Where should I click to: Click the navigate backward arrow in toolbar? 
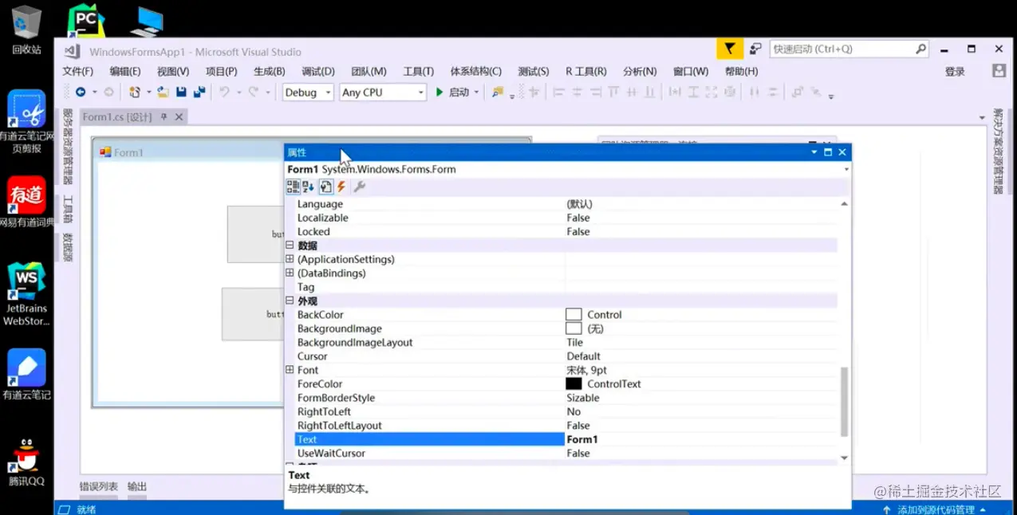[81, 92]
